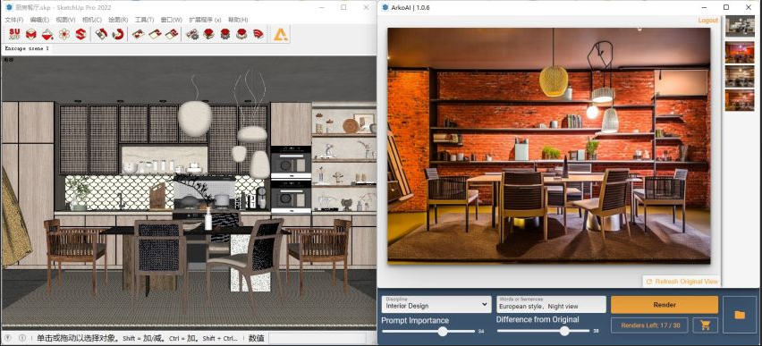The width and height of the screenshot is (762, 346).
Task: Open the 文件(F) menu
Action: click(13, 20)
